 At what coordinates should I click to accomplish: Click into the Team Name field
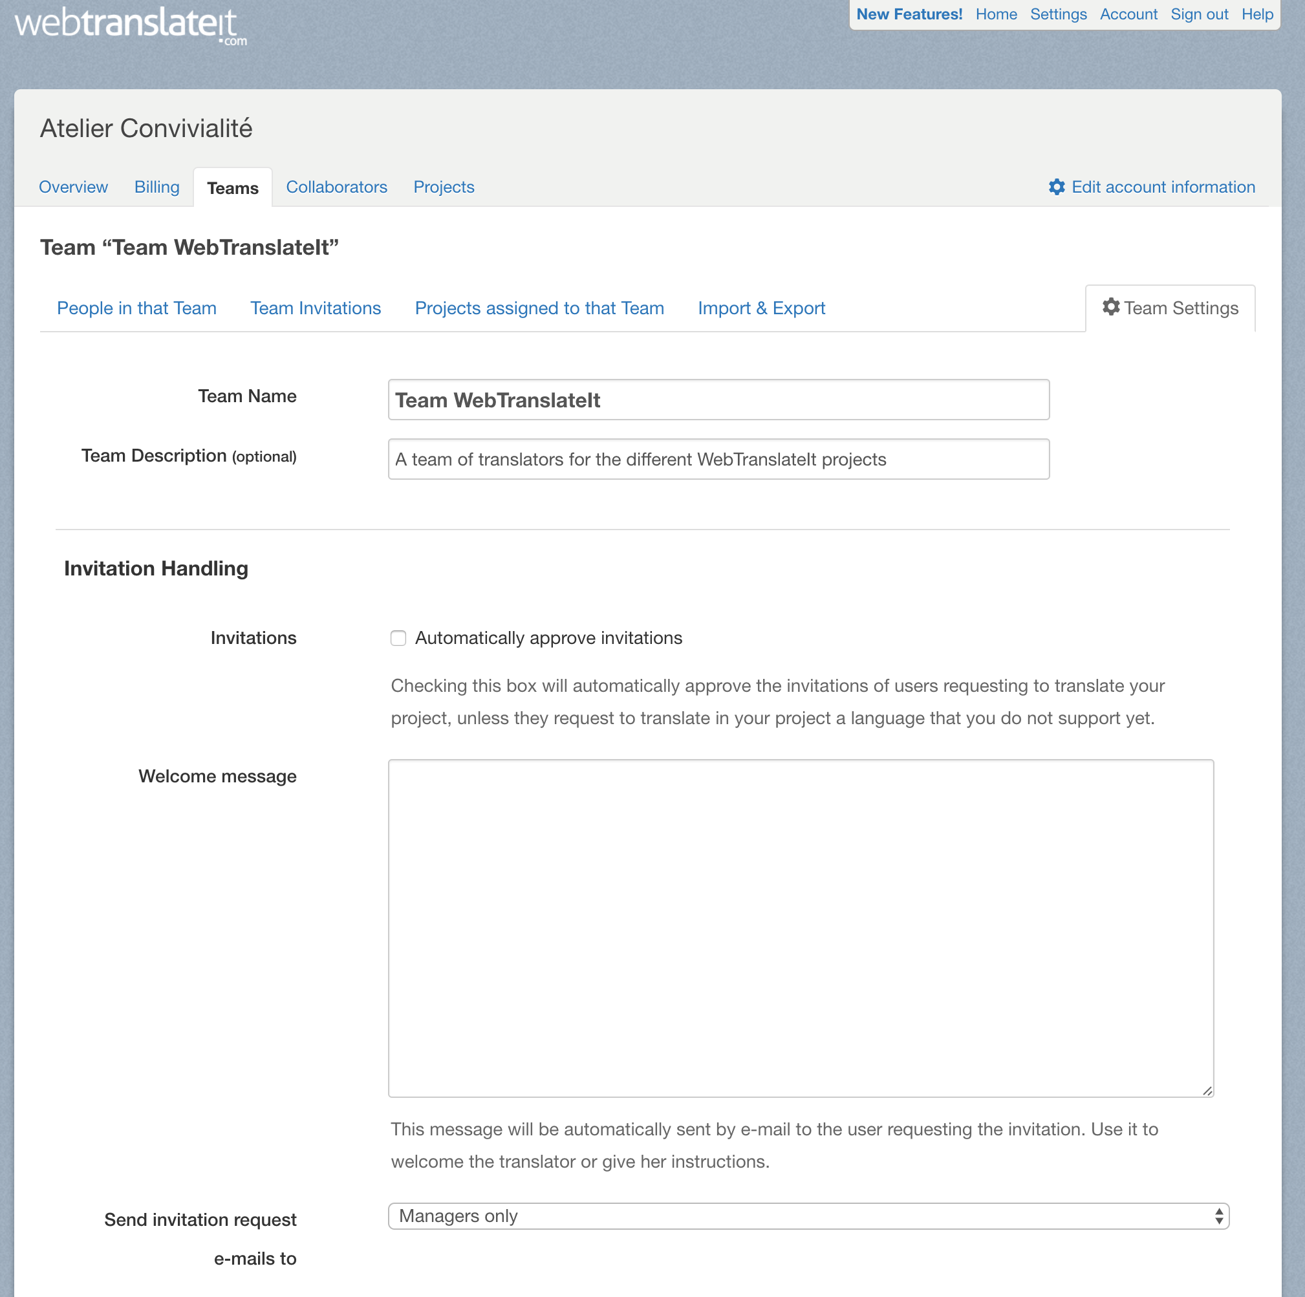(718, 400)
